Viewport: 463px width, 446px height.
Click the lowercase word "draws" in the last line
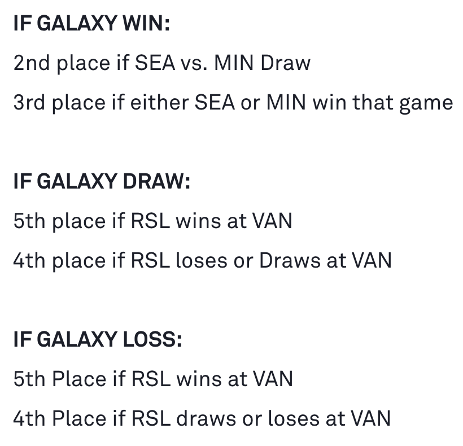coord(206,418)
